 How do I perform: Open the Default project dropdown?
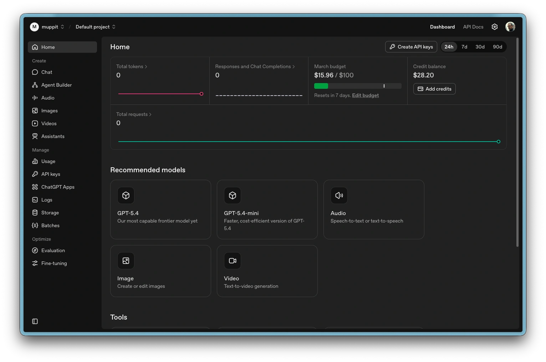click(x=96, y=27)
